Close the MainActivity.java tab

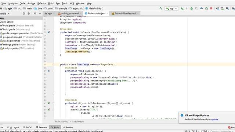(107, 14)
